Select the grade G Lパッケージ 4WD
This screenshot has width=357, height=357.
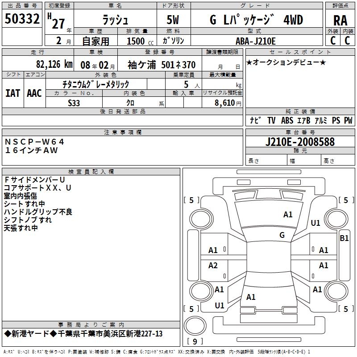256,20
